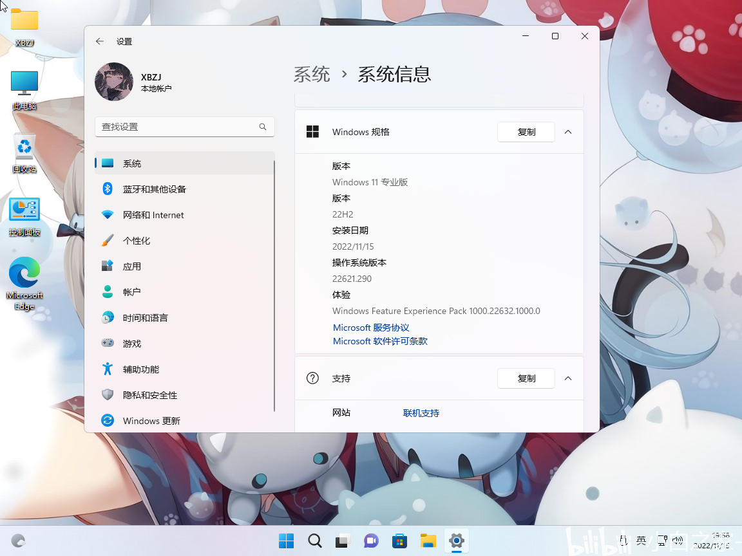Open the XBZJ folder on desktop

tap(24, 27)
